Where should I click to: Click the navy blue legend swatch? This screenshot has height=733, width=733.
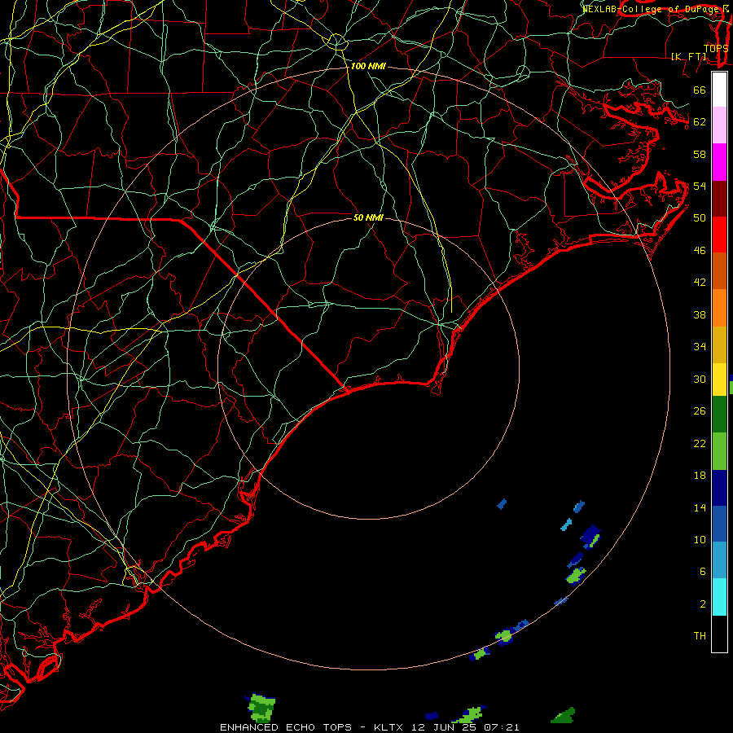719,488
